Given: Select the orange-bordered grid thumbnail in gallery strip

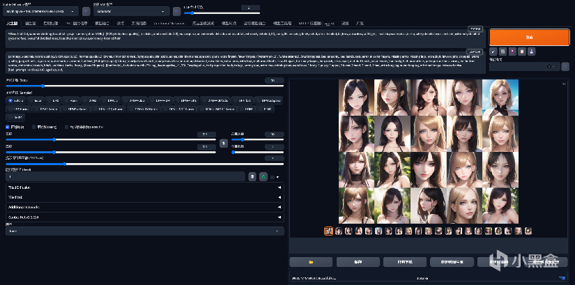Looking at the screenshot, I should (329, 231).
